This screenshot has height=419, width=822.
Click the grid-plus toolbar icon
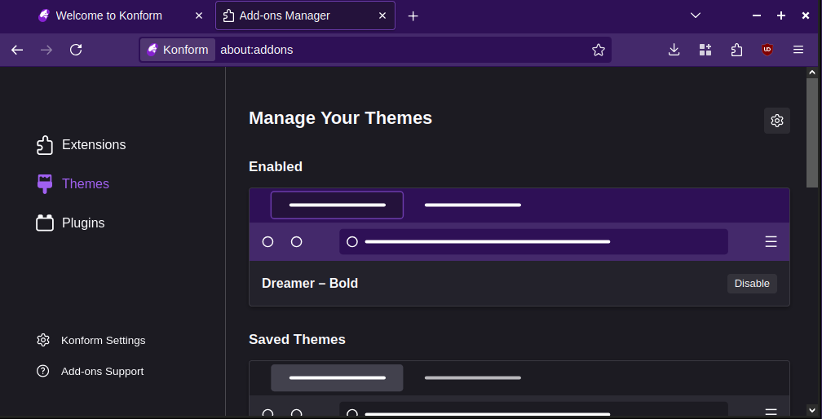705,50
